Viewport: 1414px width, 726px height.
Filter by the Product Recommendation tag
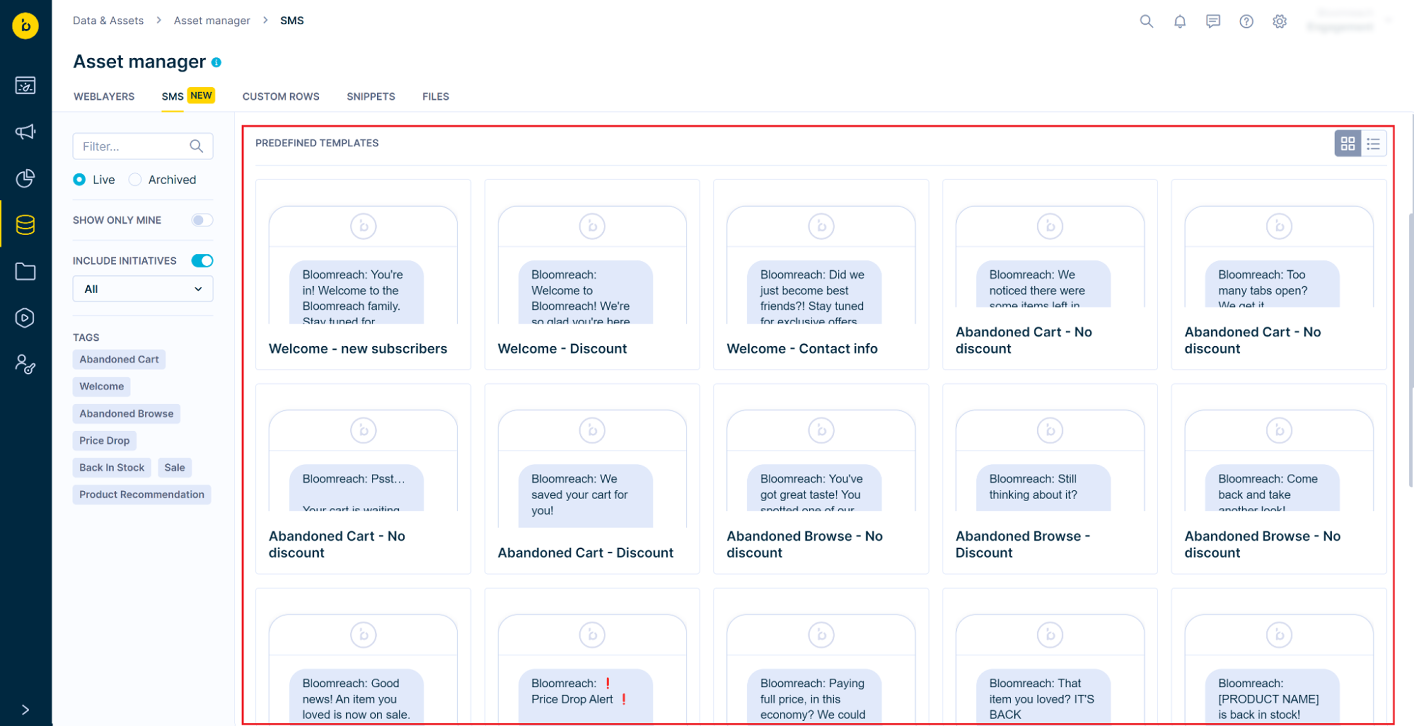click(141, 494)
